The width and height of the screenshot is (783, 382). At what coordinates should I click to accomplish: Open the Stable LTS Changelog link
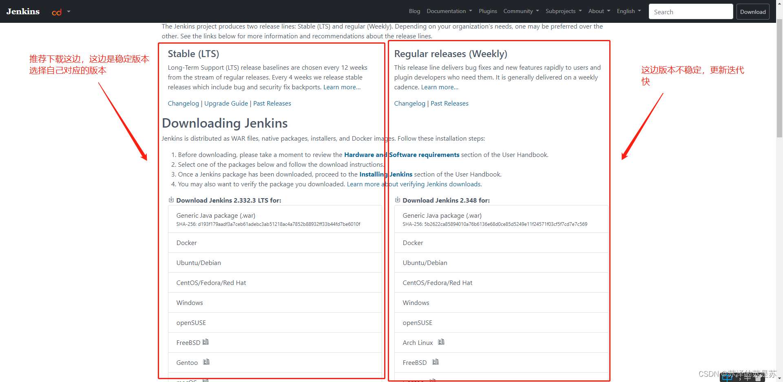(x=183, y=104)
